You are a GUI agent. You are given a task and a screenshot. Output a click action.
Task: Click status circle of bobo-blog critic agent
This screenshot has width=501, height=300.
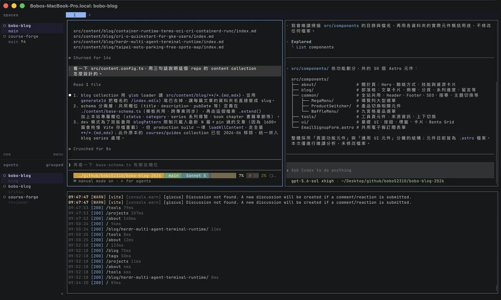pos(4,186)
